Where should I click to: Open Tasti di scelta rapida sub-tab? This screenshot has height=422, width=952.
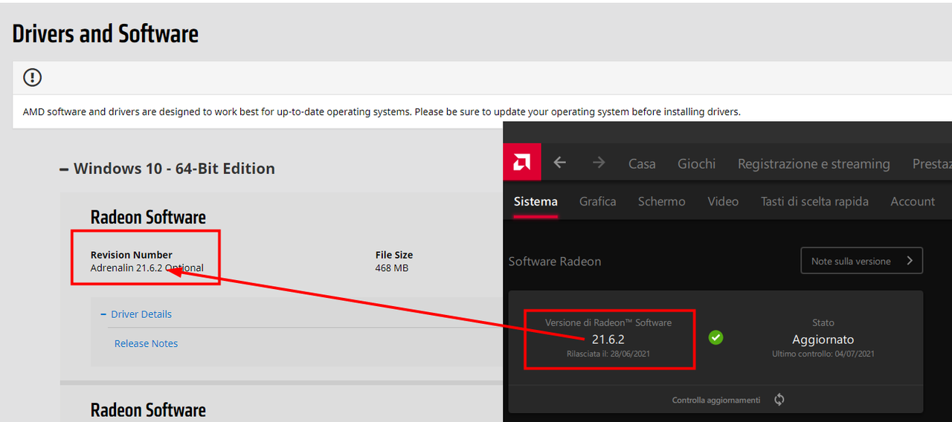pyautogui.click(x=814, y=201)
